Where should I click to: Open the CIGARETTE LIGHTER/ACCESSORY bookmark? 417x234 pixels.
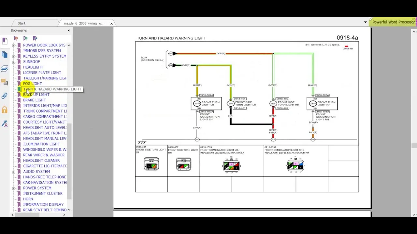[45, 166]
